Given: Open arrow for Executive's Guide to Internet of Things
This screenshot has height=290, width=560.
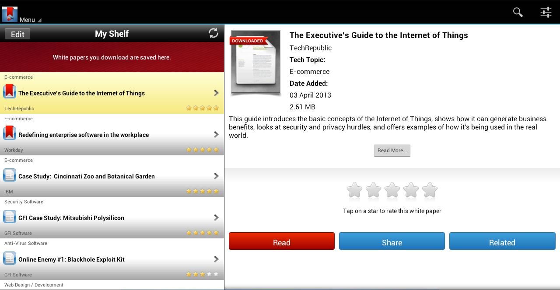Looking at the screenshot, I should point(216,93).
